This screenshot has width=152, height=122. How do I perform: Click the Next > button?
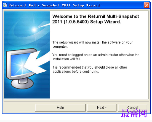point(102,108)
